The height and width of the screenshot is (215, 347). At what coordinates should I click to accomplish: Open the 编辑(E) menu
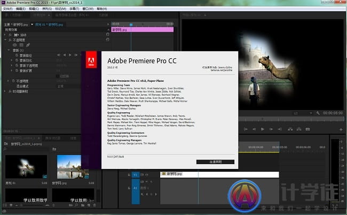(x=21, y=9)
